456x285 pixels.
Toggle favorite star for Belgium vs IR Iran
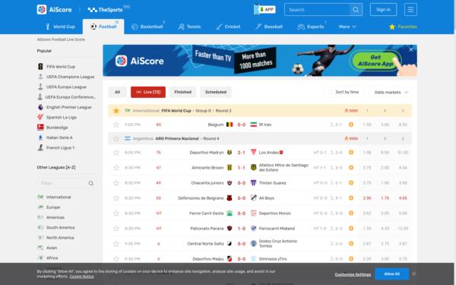pyautogui.click(x=116, y=125)
